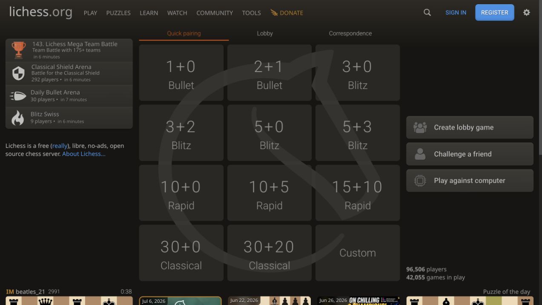Open the Daily Bullet Arena entry
542x305 pixels.
tap(69, 96)
